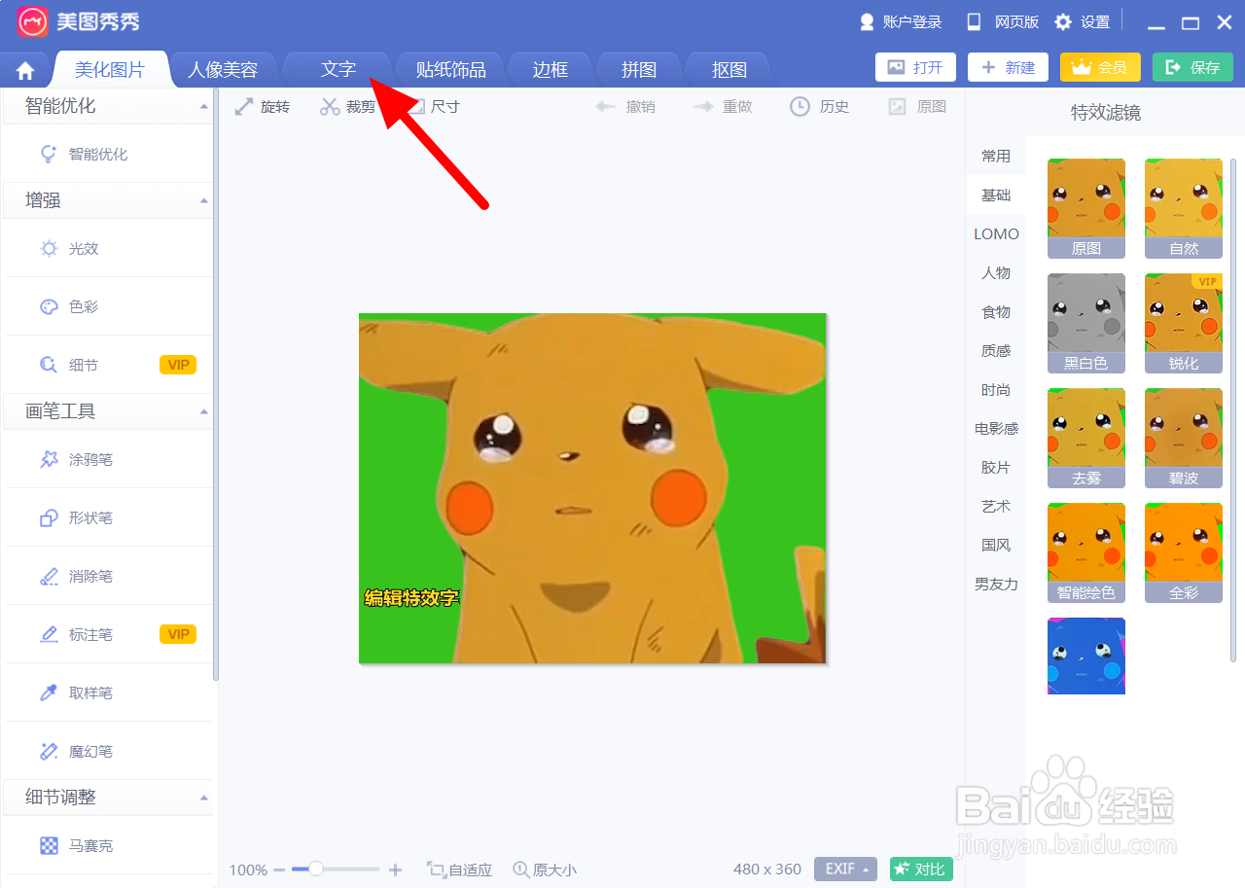Image resolution: width=1245 pixels, height=888 pixels.
Task: Apply the 去雾 filter thumbnail
Action: click(1086, 438)
